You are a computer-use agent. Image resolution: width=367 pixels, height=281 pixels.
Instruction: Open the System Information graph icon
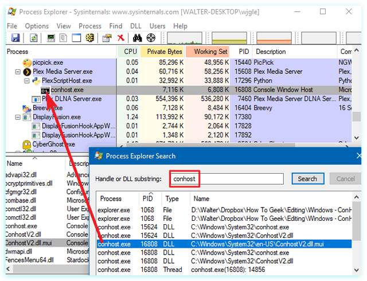pyautogui.click(x=51, y=38)
